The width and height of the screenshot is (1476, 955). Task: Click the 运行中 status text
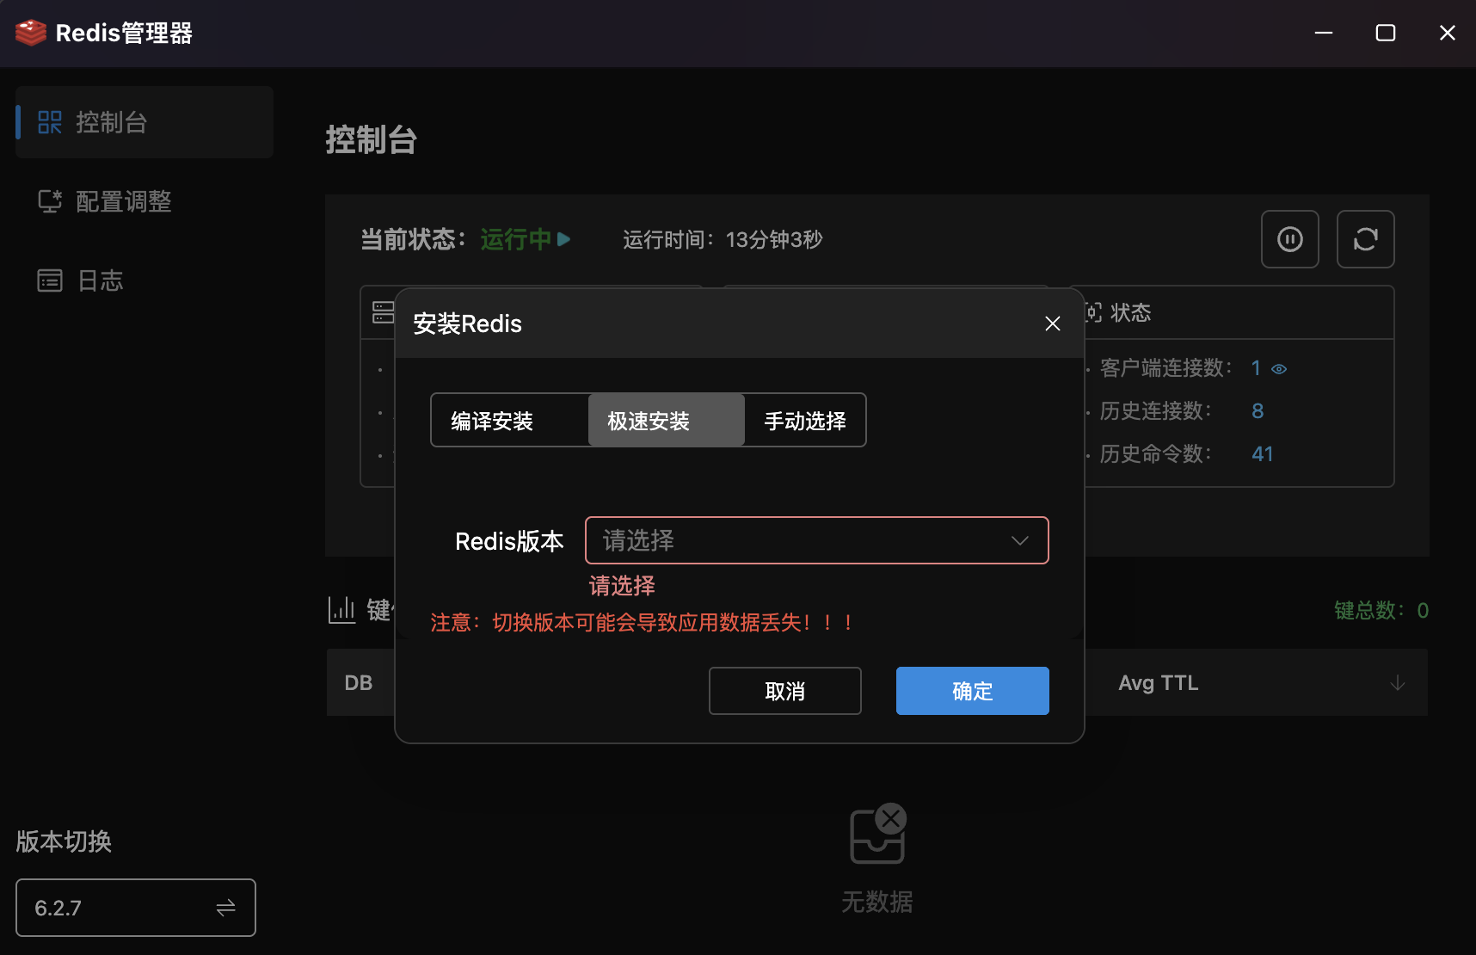coord(515,239)
